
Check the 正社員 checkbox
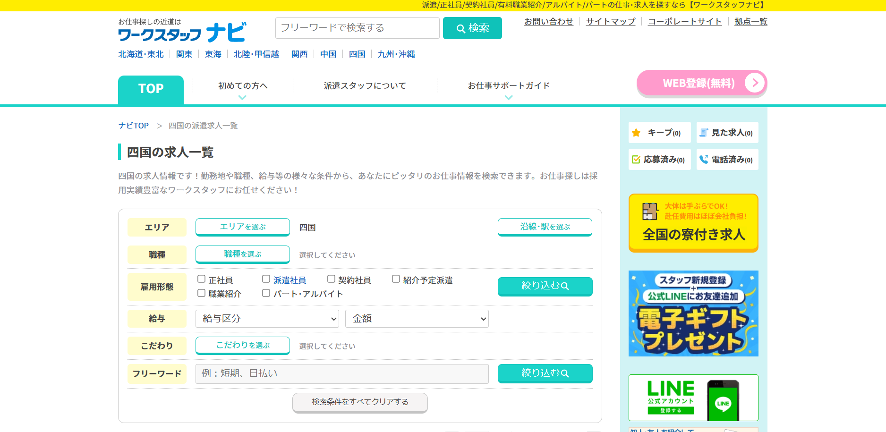(201, 280)
